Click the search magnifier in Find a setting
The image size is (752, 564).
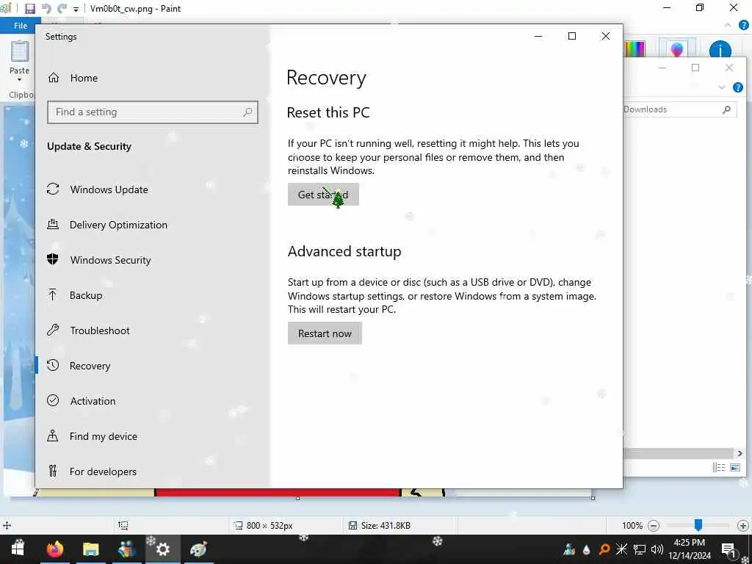click(247, 112)
